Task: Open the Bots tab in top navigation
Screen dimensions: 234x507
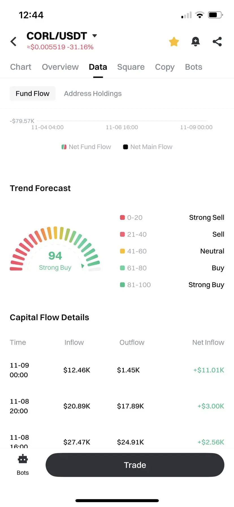Action: coord(194,67)
